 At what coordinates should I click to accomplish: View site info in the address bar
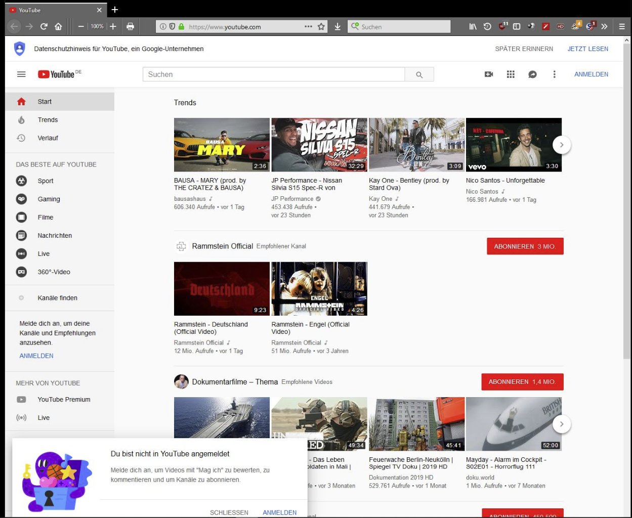pos(163,27)
